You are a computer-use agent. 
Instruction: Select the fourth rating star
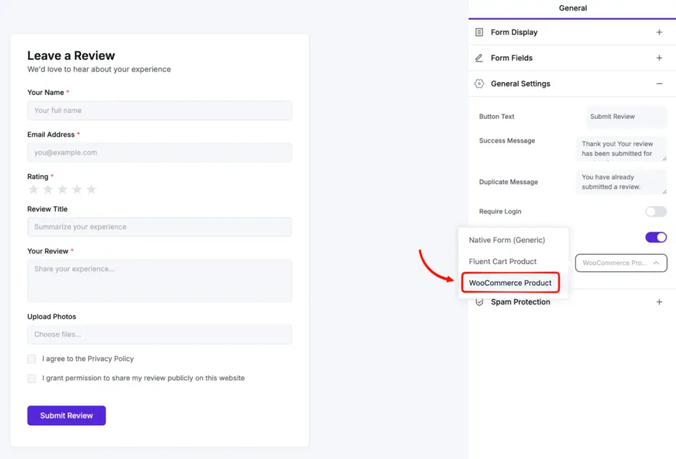77,190
